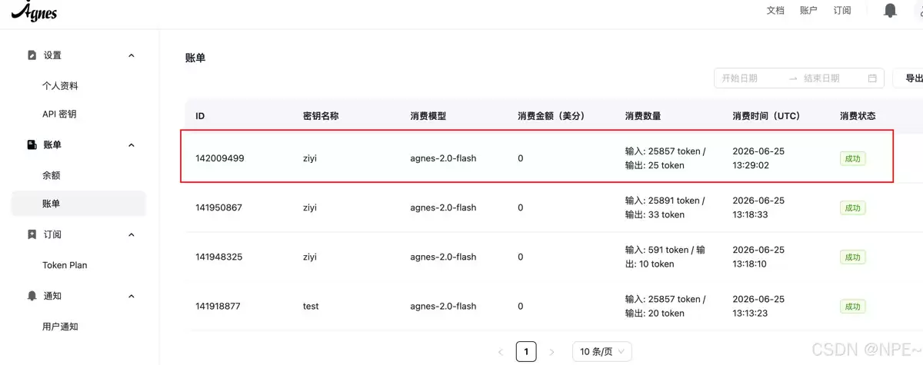The image size is (923, 365).
Task: Collapse the 订阅 section chevron
Action: 131,234
